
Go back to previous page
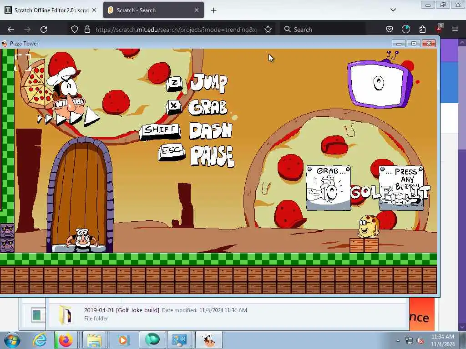click(11, 30)
